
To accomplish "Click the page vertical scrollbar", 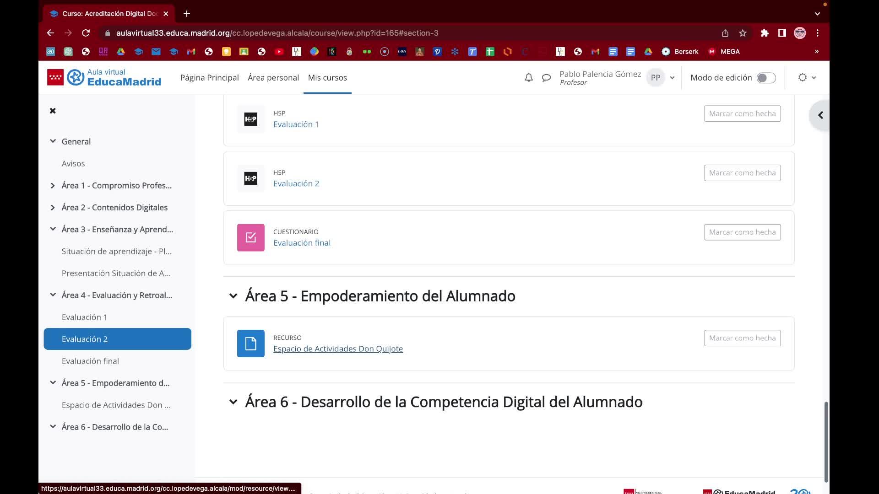I will (826, 441).
